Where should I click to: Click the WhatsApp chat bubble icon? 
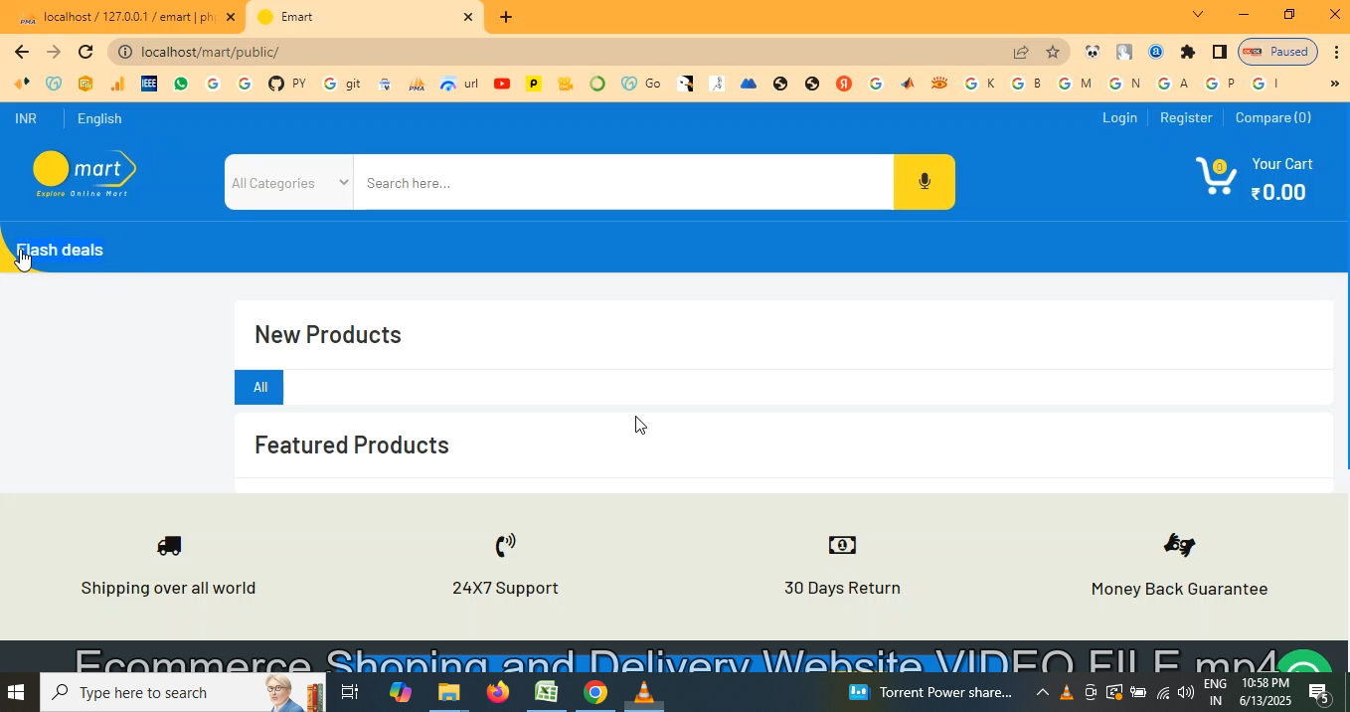(1304, 664)
